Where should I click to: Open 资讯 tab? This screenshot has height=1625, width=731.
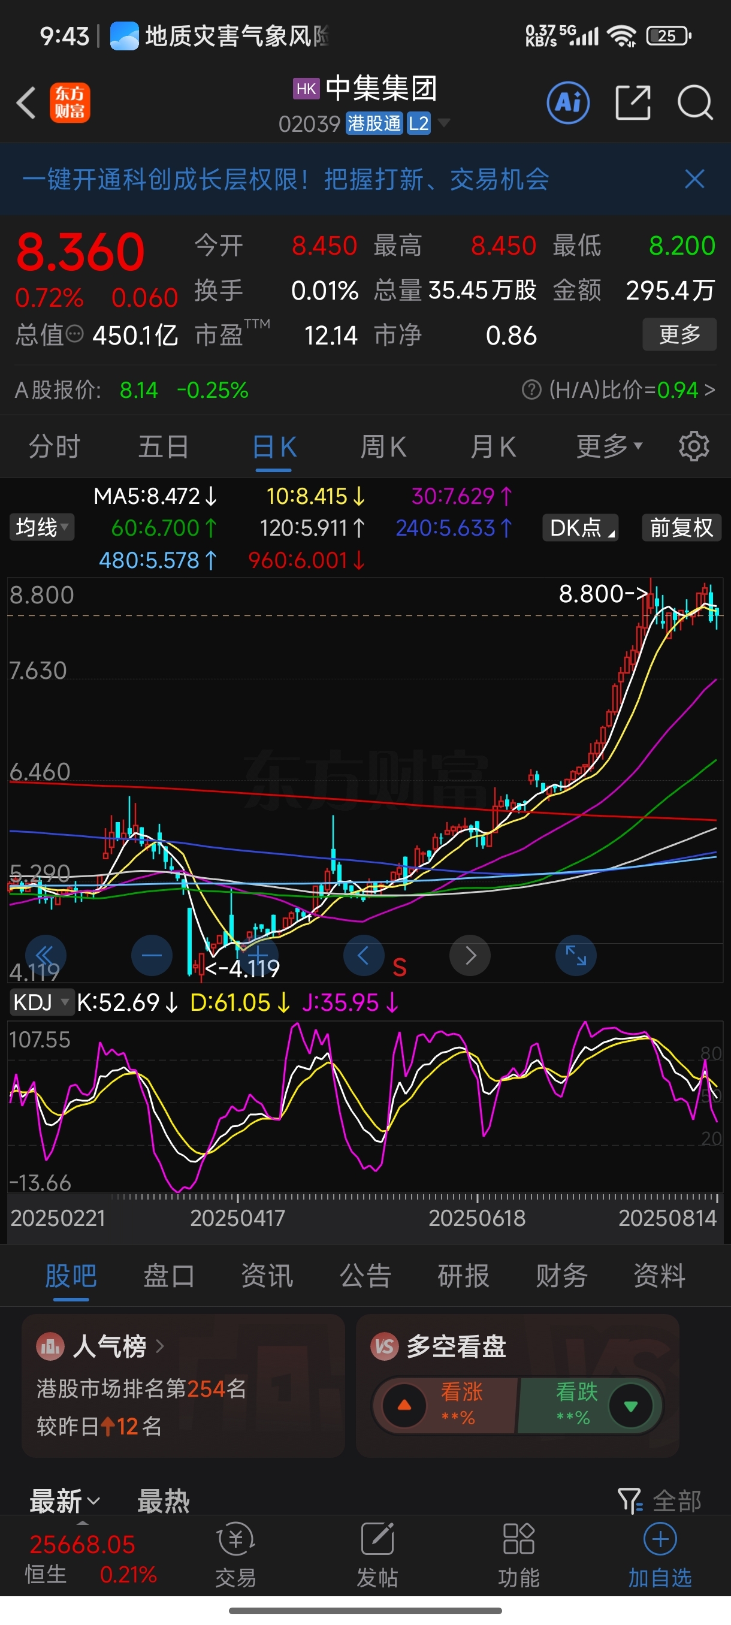click(267, 1276)
